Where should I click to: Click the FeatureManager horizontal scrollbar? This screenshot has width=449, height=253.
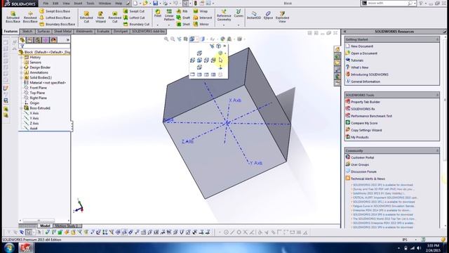click(44, 221)
